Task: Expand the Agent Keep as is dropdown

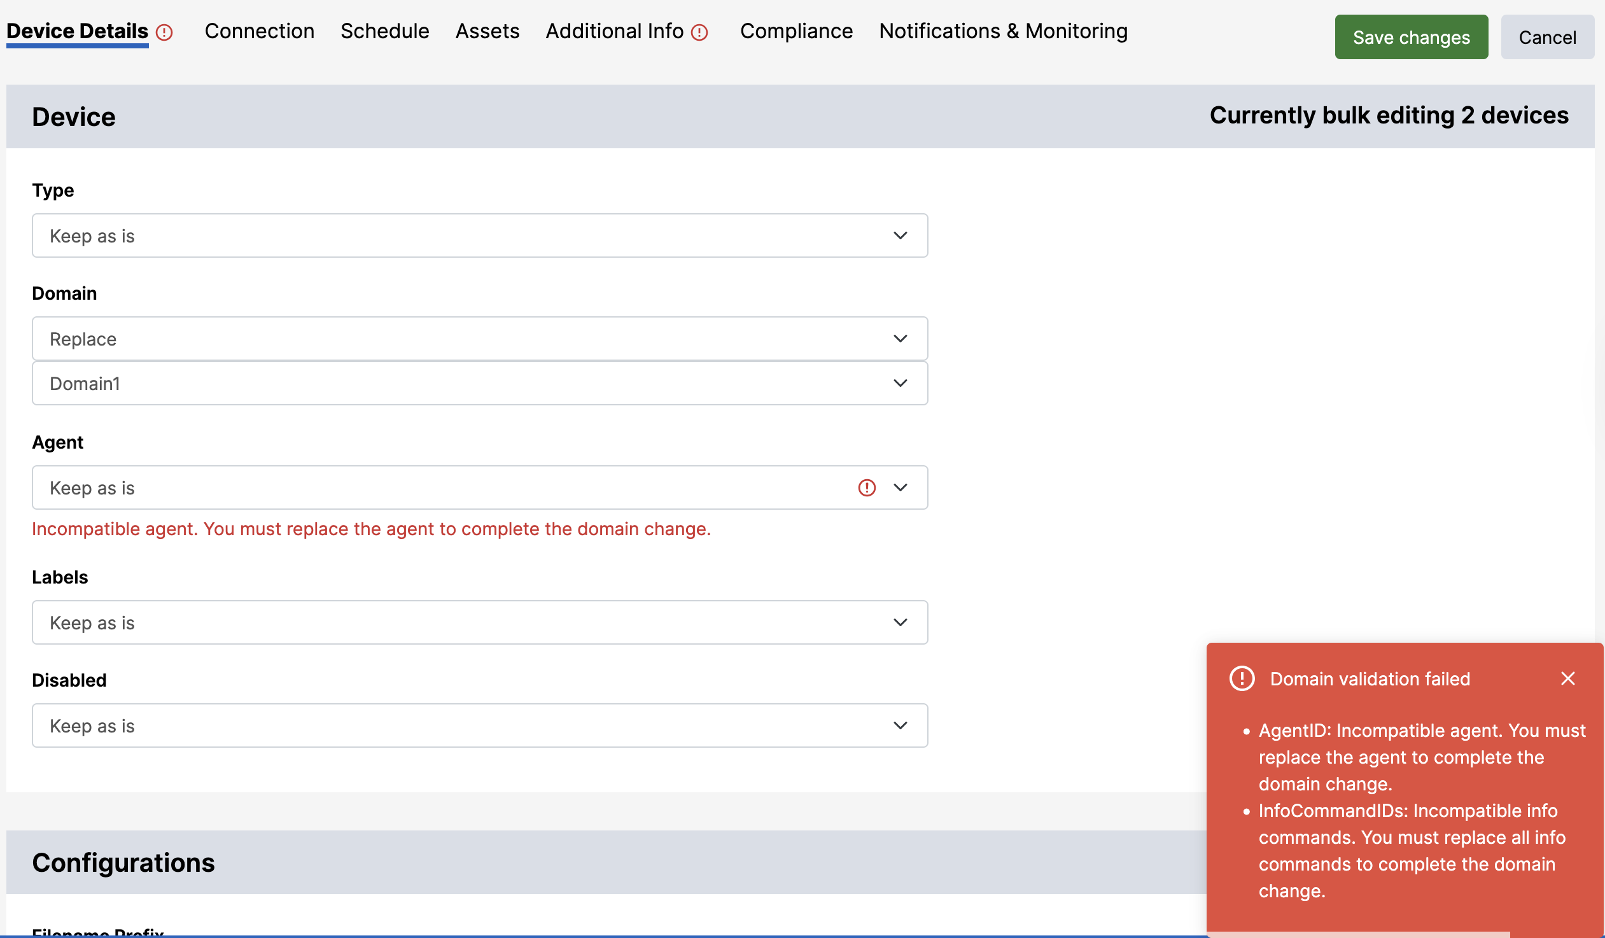Action: (x=446, y=488)
